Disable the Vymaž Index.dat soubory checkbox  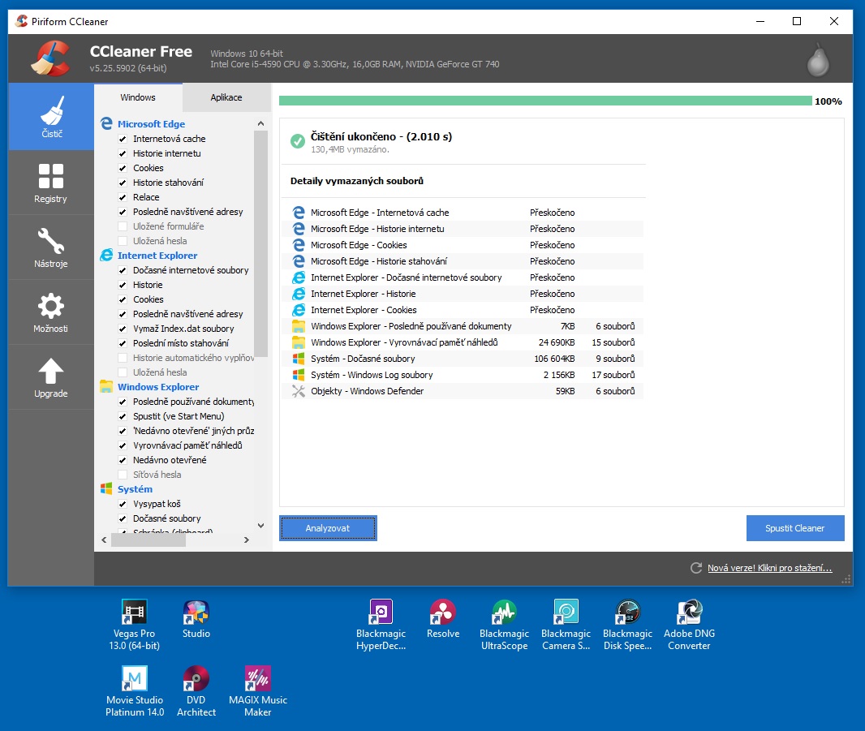pos(123,329)
